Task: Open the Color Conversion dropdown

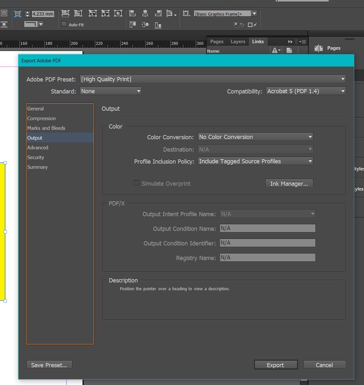Action: [255, 137]
